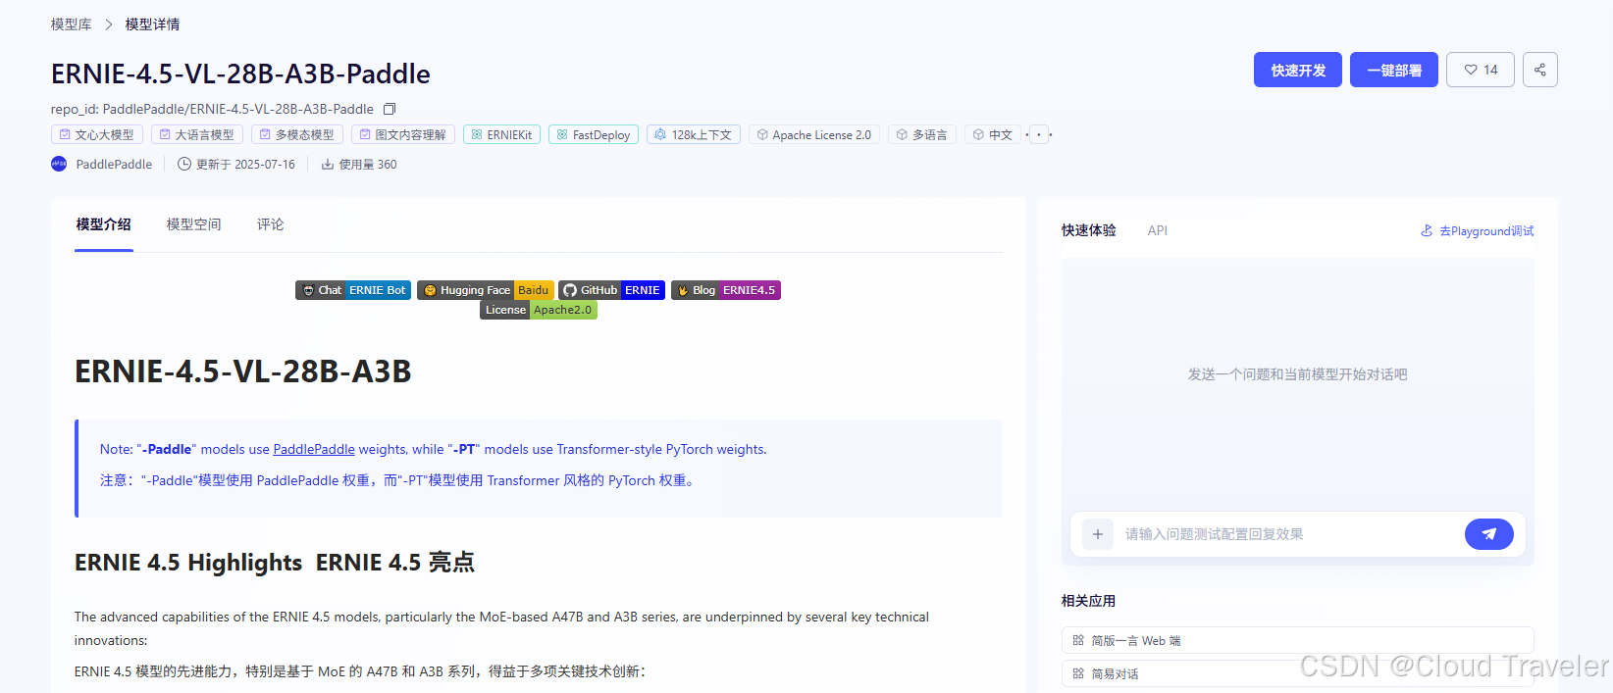1613x693 pixels.
Task: Open the Chat ERNIE Bot badge
Action: 353,290
